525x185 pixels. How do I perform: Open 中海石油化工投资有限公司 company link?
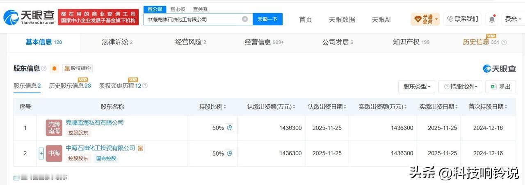tap(100, 148)
